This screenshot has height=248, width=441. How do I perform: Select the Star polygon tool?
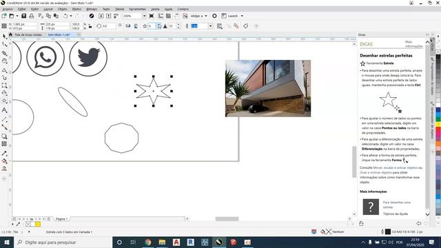5,101
